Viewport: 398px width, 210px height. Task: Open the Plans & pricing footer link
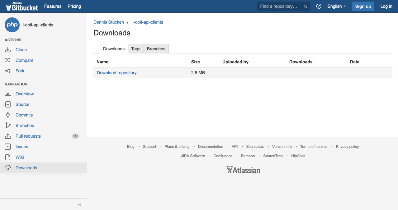point(177,147)
